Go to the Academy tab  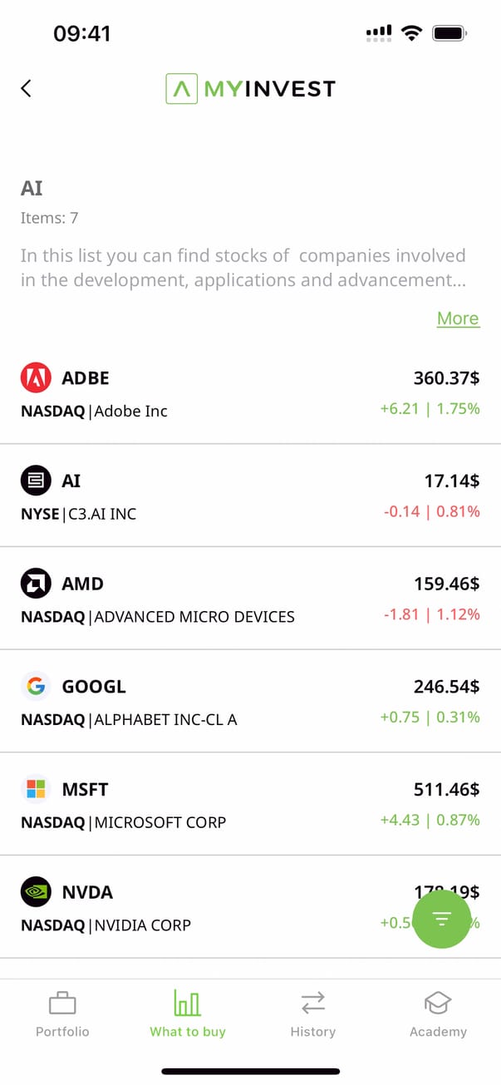[438, 1014]
